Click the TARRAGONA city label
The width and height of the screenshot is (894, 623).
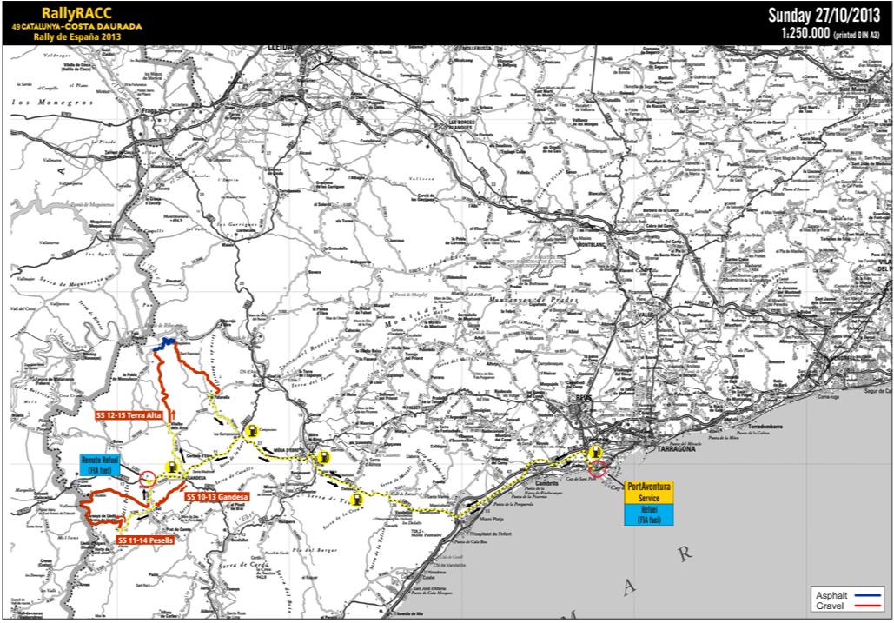676,449
